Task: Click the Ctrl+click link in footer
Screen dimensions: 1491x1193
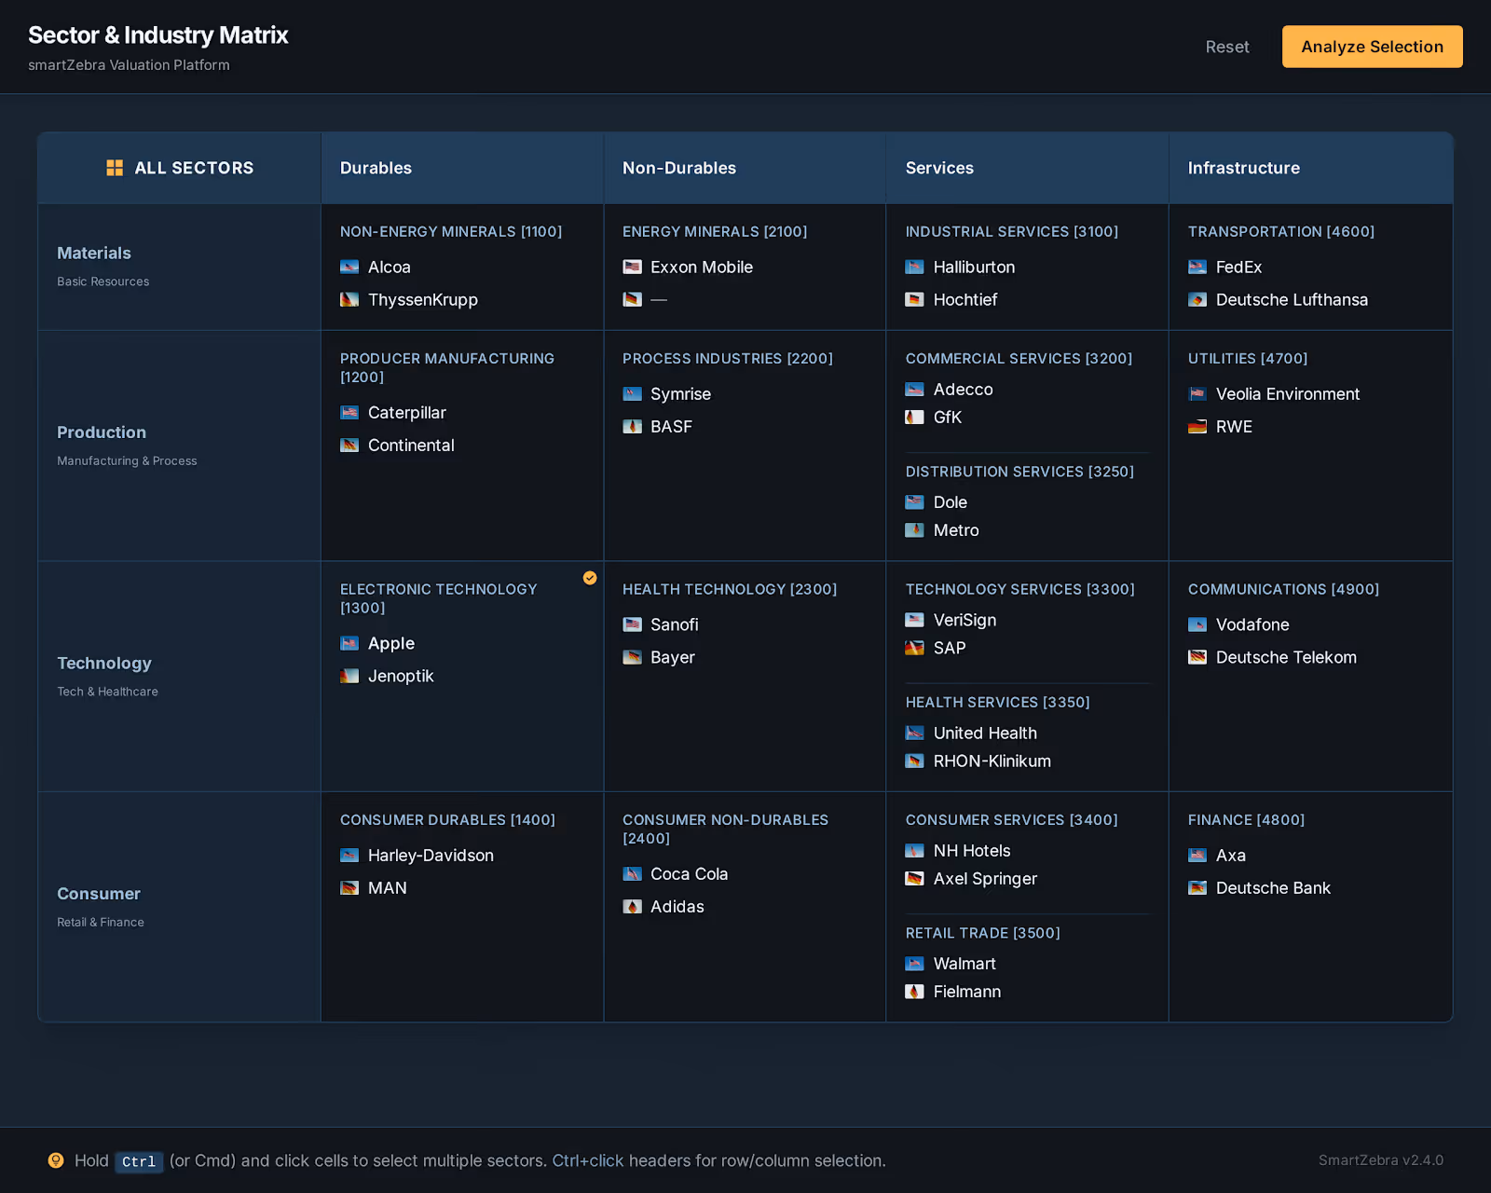Action: pyautogui.click(x=588, y=1160)
